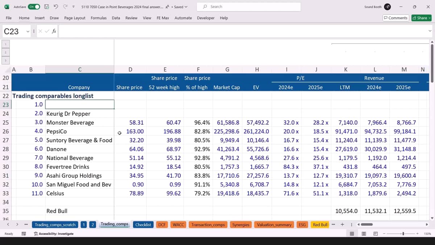Click Fevertree Drinks 2024e P/E 84.3 x
The height and width of the screenshot is (245, 435).
click(286, 167)
